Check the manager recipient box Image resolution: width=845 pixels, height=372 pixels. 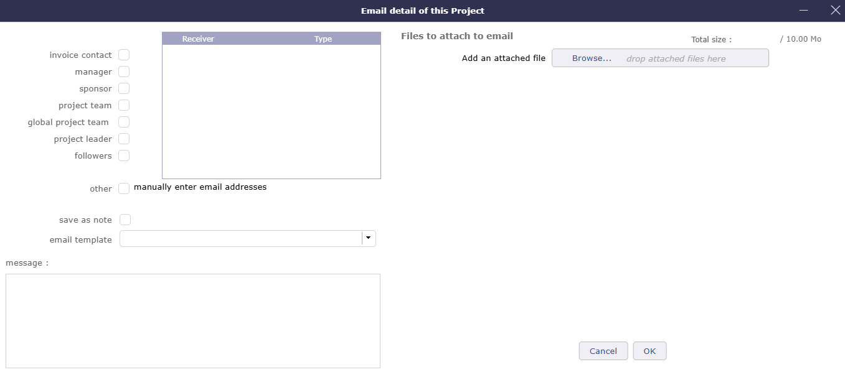(x=124, y=72)
